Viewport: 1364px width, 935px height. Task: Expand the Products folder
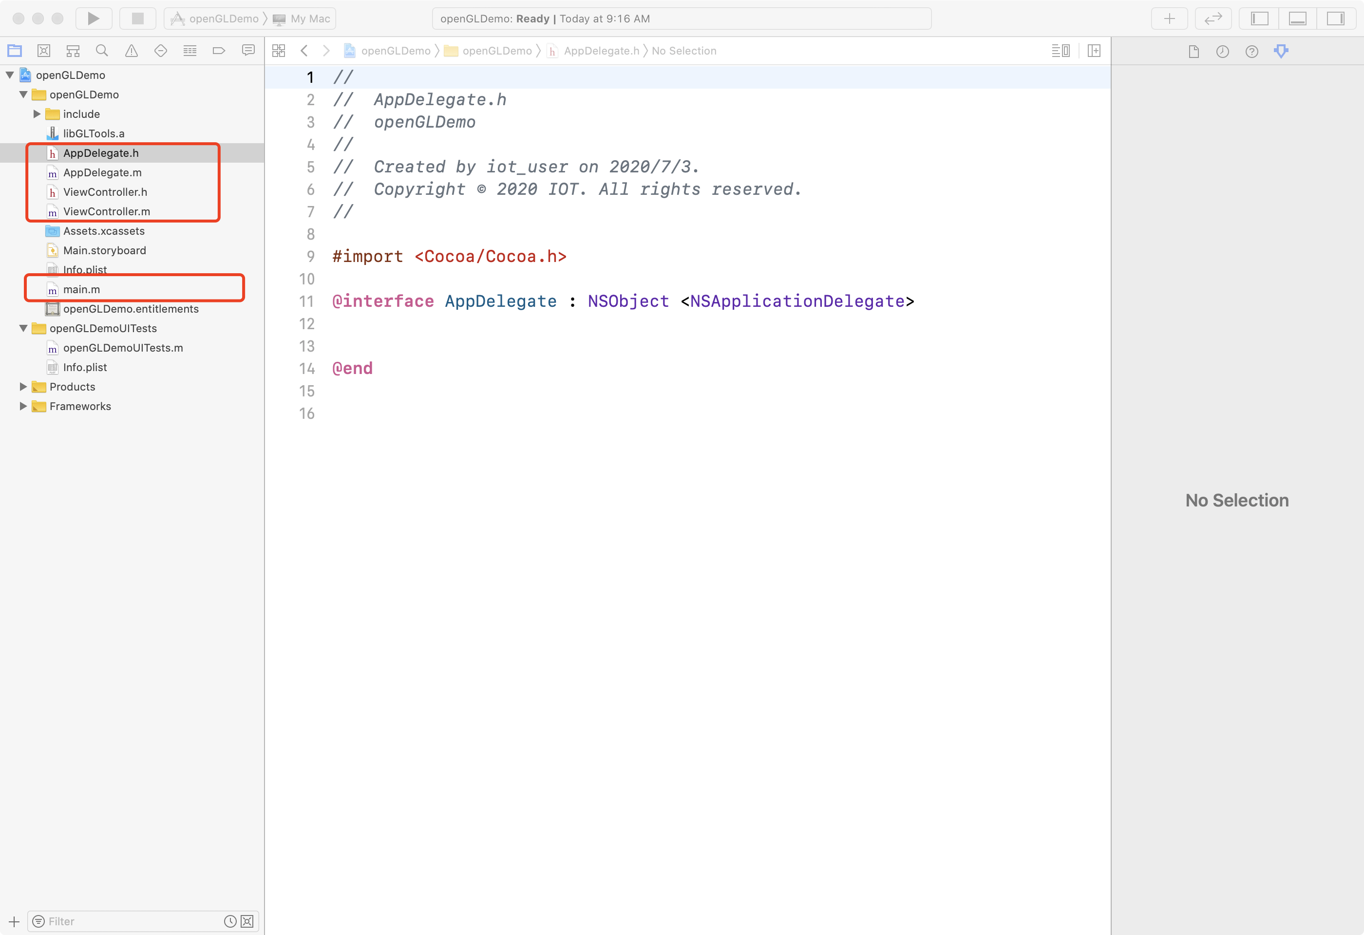coord(23,387)
